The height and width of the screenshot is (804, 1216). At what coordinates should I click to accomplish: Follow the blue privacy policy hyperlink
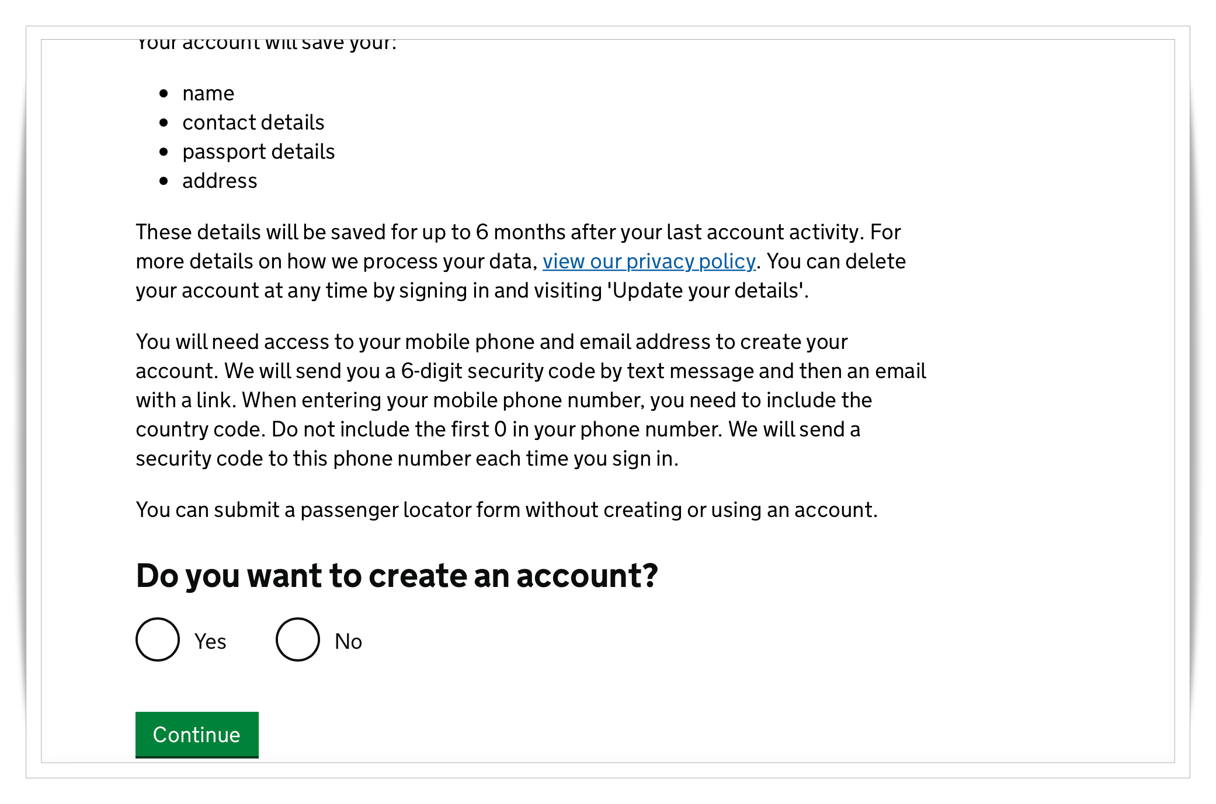click(x=648, y=261)
